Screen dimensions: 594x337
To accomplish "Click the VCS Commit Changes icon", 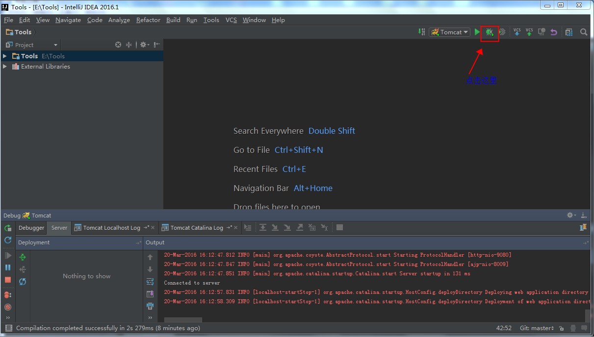I will 529,32.
